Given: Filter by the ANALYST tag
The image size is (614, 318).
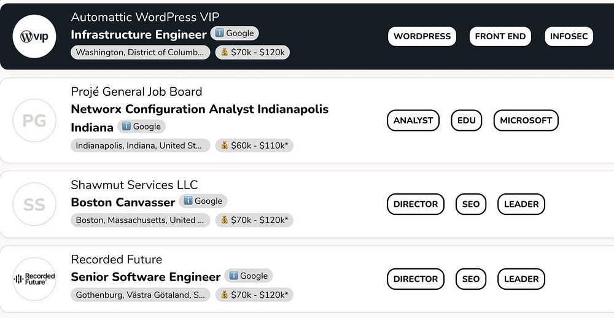Looking at the screenshot, I should (413, 120).
